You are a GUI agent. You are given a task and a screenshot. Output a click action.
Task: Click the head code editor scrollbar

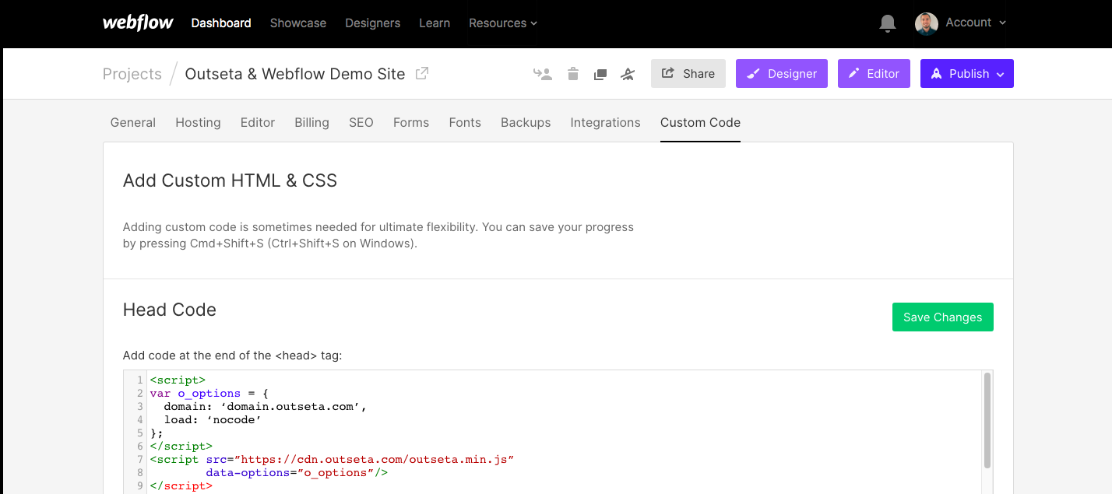tap(987, 420)
